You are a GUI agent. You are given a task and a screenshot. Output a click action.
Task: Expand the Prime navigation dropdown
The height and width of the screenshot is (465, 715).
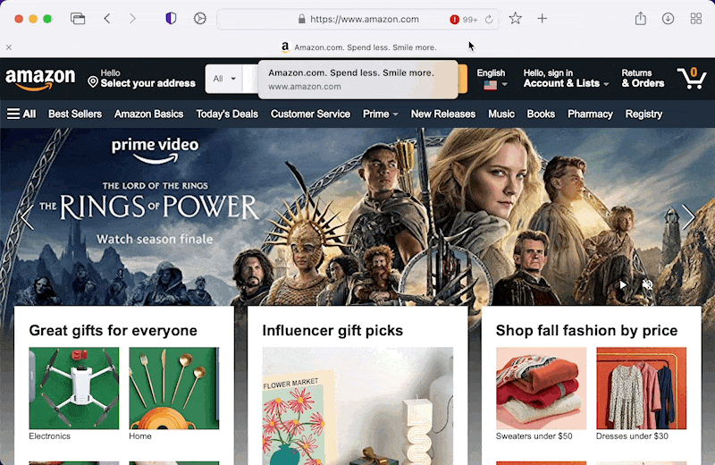[380, 114]
